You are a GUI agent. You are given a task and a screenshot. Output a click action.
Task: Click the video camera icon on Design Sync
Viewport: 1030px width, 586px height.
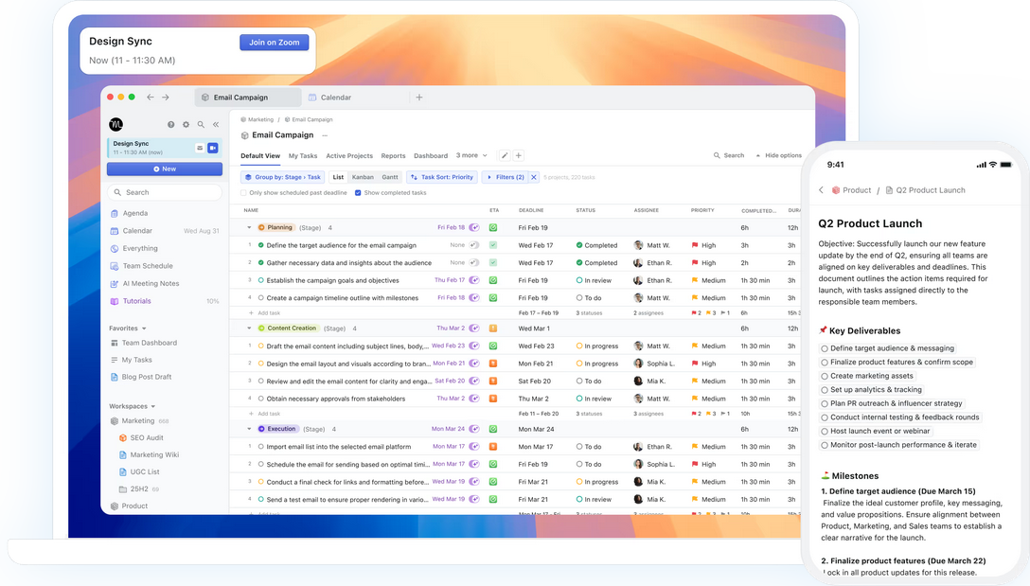213,148
